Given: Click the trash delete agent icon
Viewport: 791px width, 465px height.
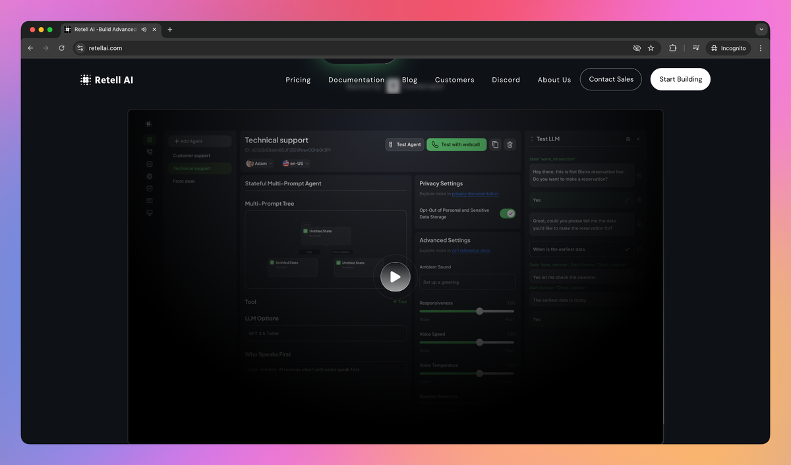Looking at the screenshot, I should (510, 144).
